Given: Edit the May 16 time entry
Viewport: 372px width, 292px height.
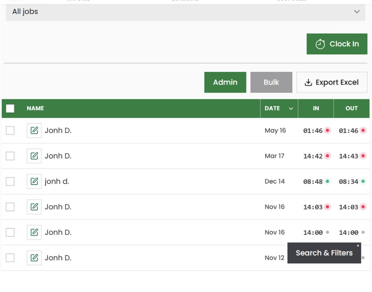Looking at the screenshot, I should pyautogui.click(x=34, y=131).
